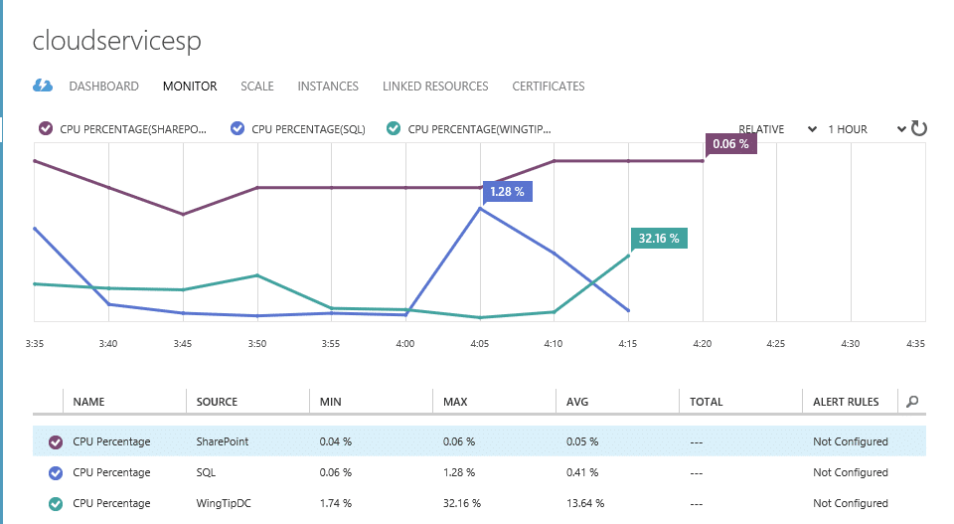Click the 0.04 % minimum value
The height and width of the screenshot is (524, 954).
[335, 441]
